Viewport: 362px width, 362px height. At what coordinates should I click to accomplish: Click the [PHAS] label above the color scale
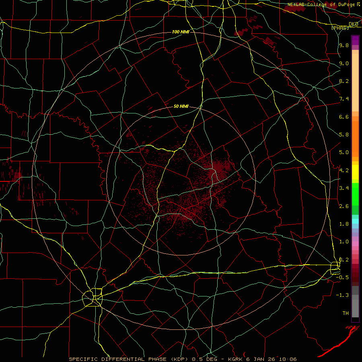click(x=340, y=28)
